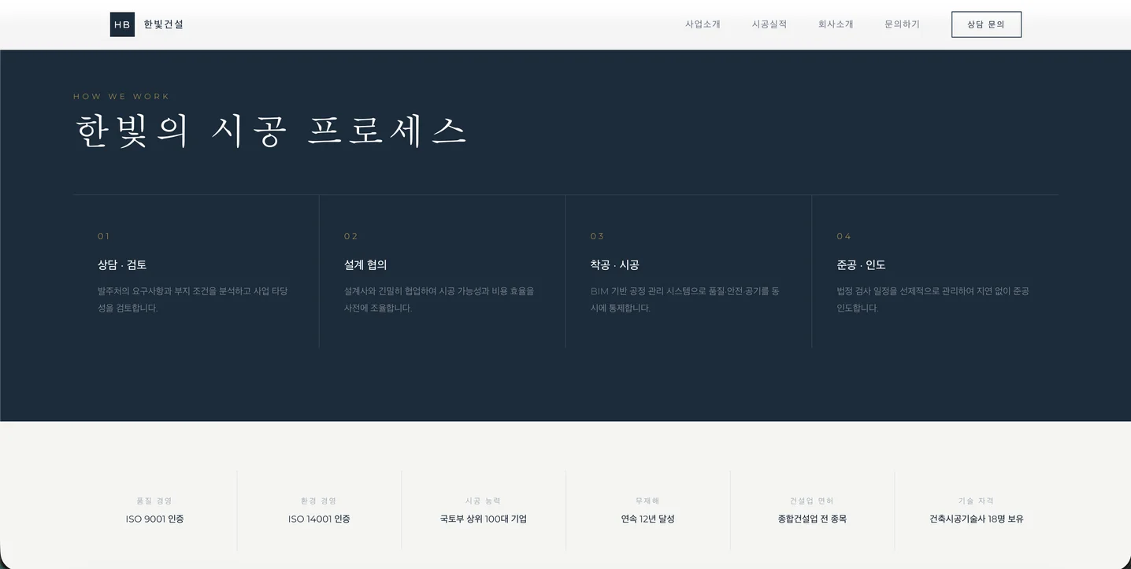Select process step 02 설계 협의

365,265
